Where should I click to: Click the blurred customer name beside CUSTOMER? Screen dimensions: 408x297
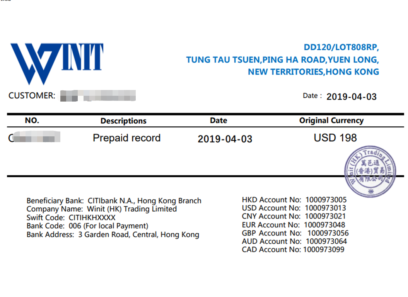pos(98,96)
